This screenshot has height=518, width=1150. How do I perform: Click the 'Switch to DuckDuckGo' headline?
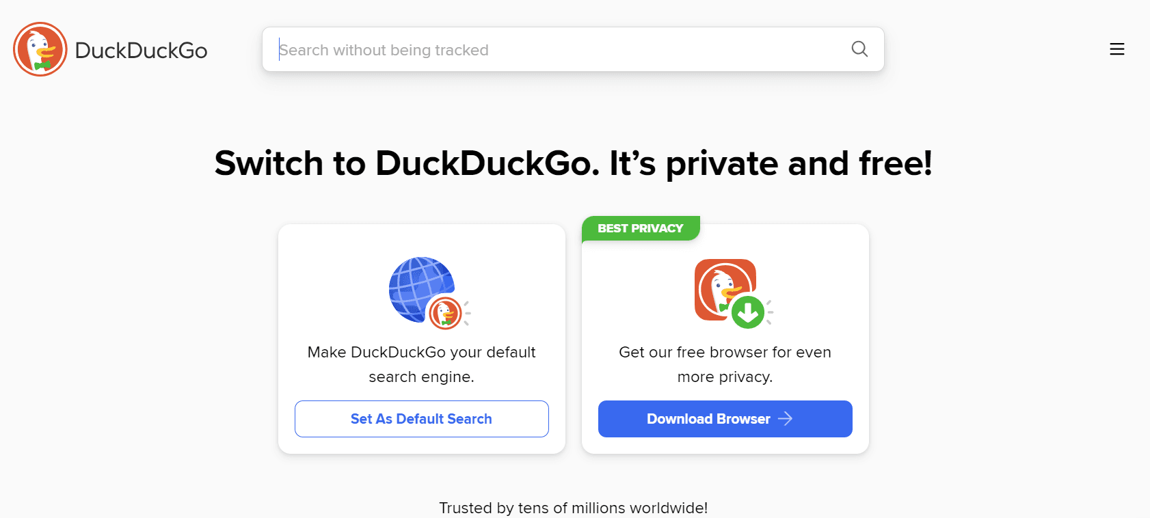point(573,164)
